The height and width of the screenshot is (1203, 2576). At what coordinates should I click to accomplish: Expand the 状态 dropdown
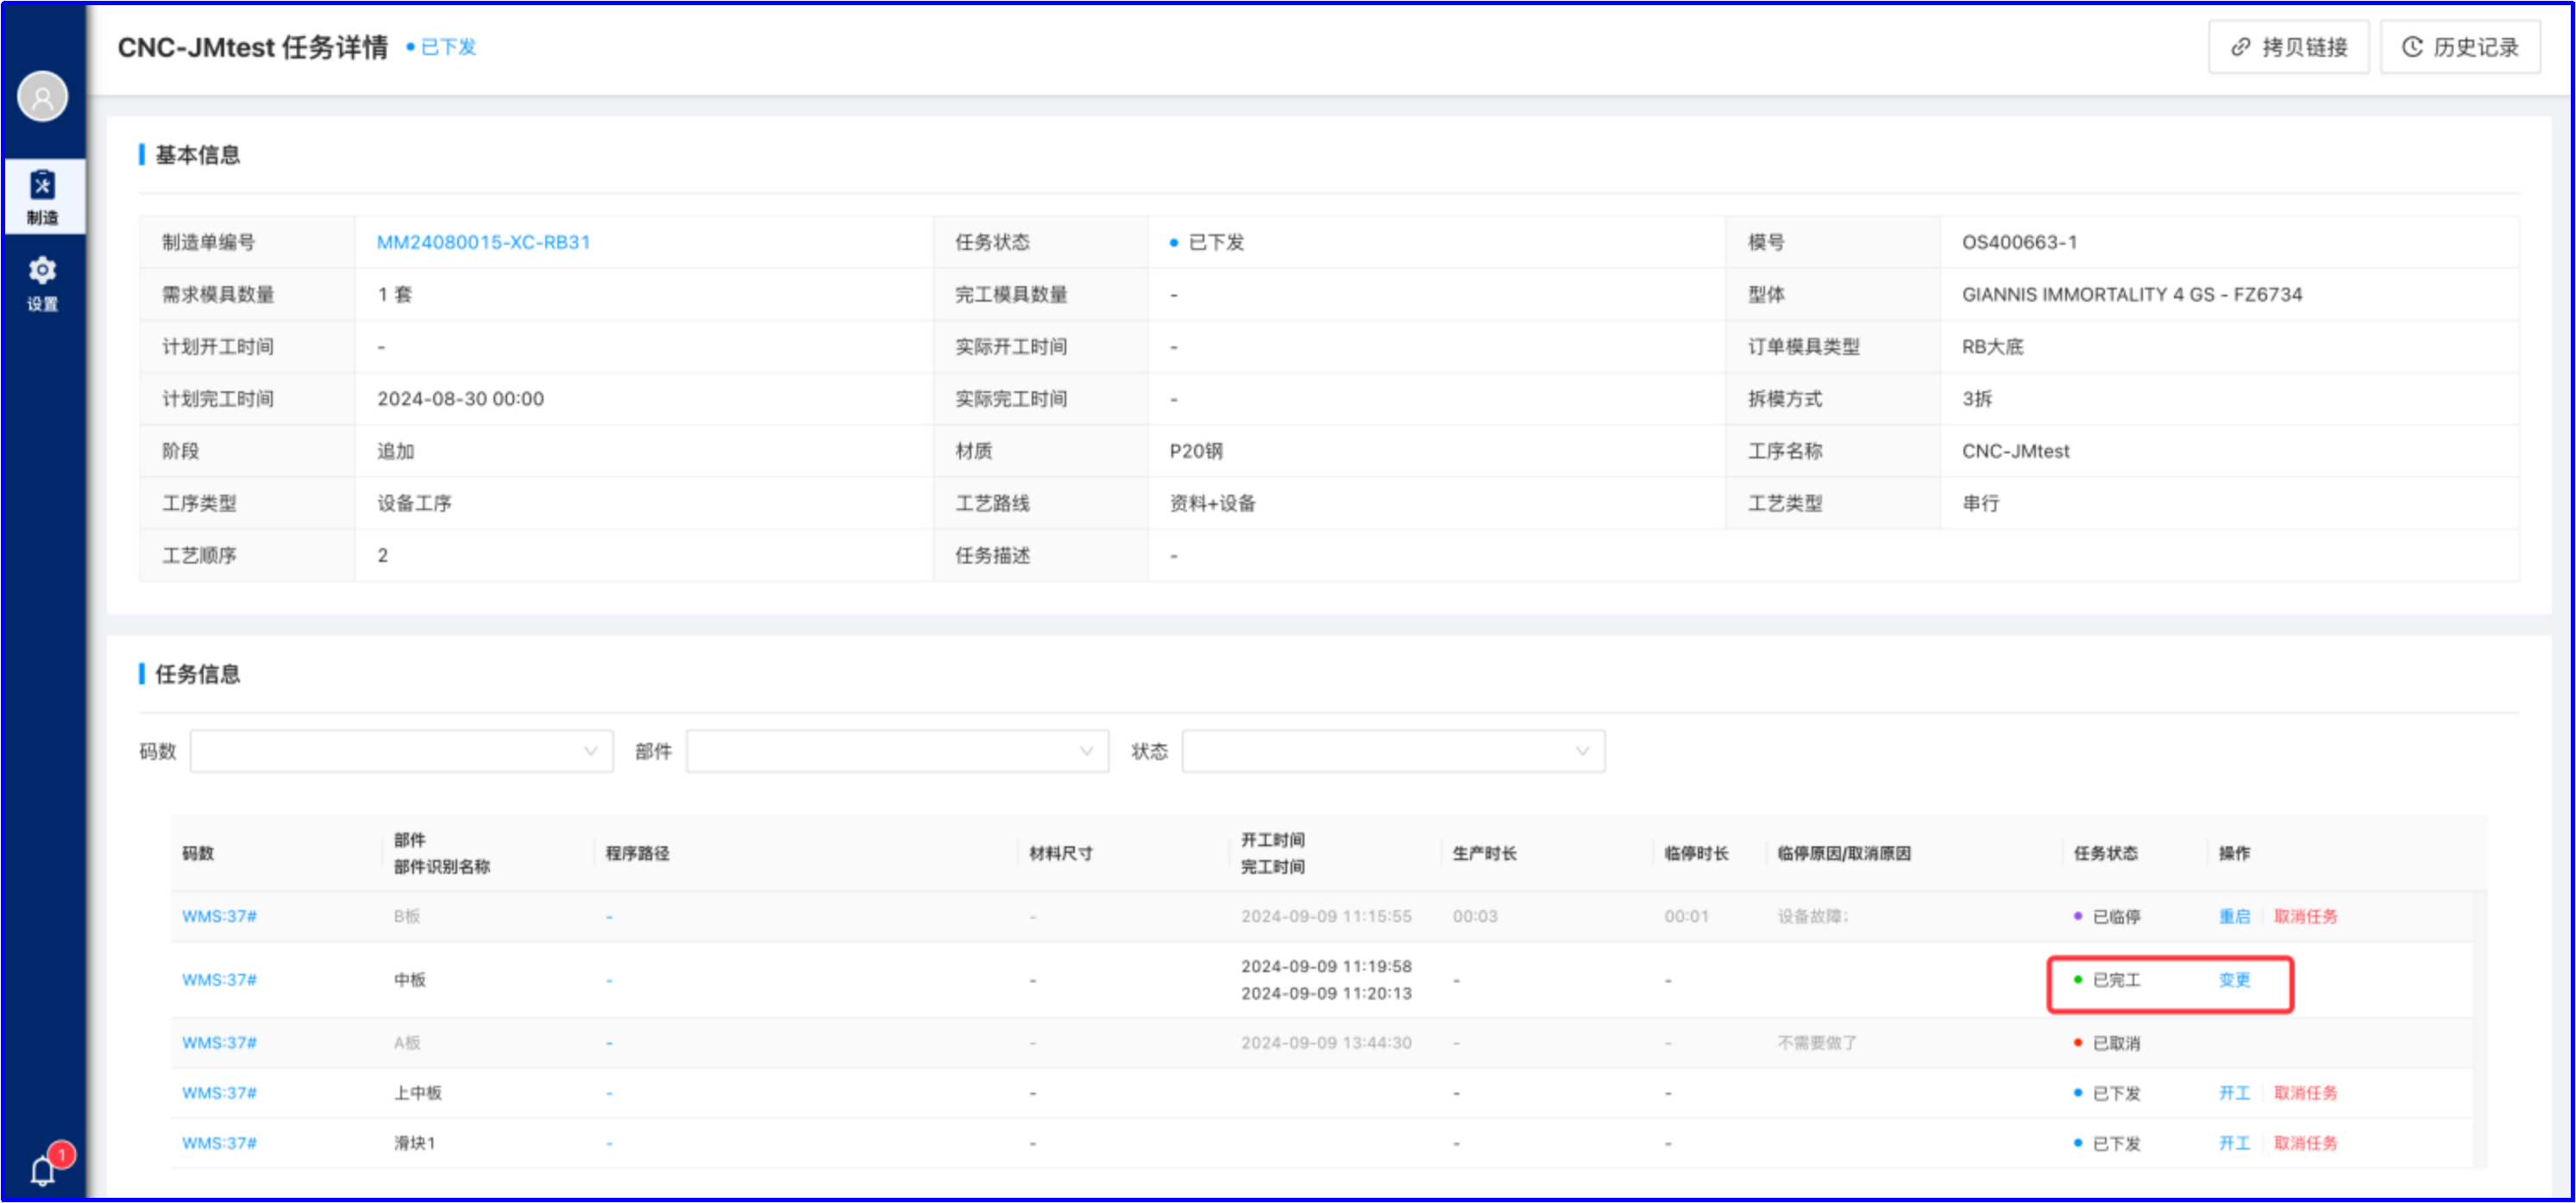click(1392, 751)
